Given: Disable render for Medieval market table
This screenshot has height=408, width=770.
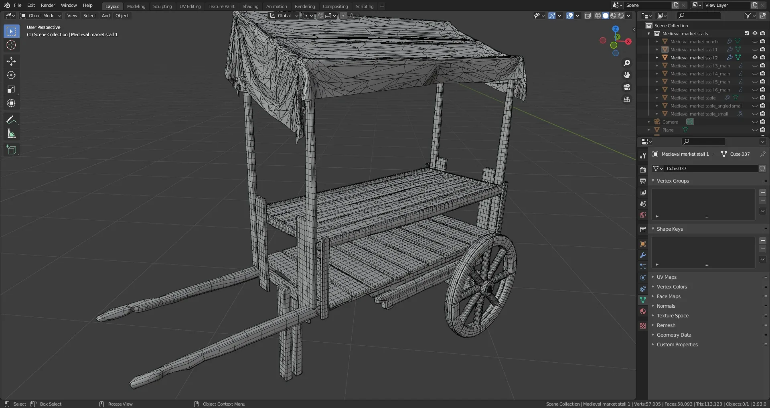Looking at the screenshot, I should point(762,97).
